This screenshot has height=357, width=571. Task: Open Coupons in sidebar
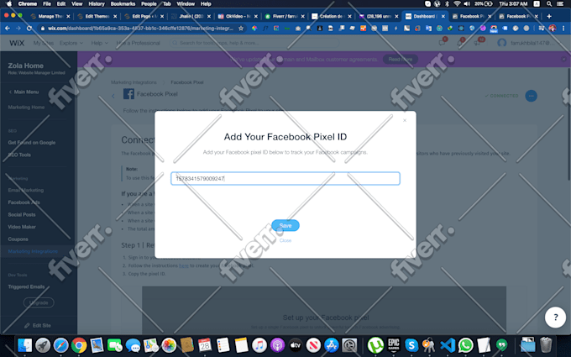click(x=18, y=239)
